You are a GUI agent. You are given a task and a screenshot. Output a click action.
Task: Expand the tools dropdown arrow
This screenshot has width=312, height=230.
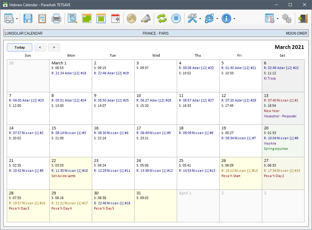pos(200,19)
